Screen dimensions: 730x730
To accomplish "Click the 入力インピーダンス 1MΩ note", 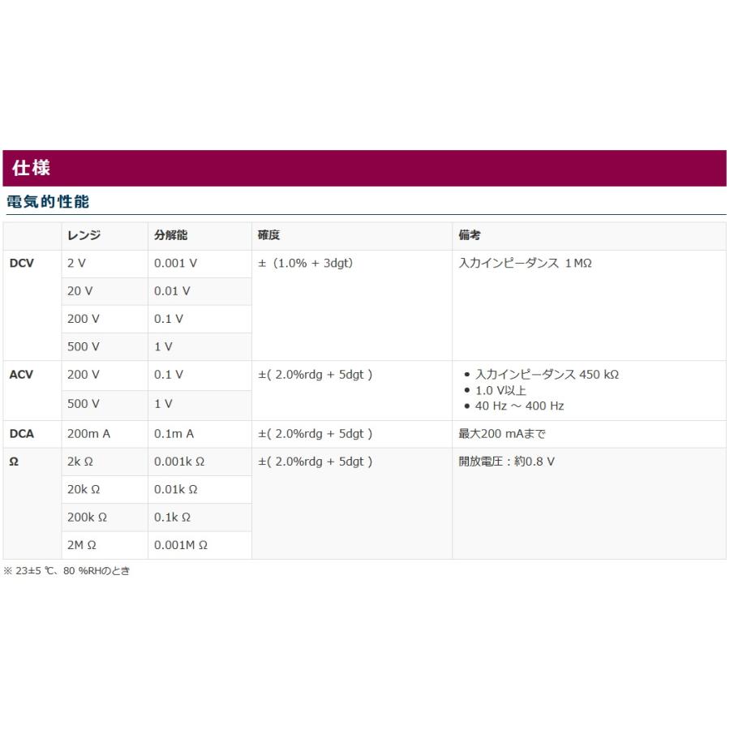I will (525, 264).
